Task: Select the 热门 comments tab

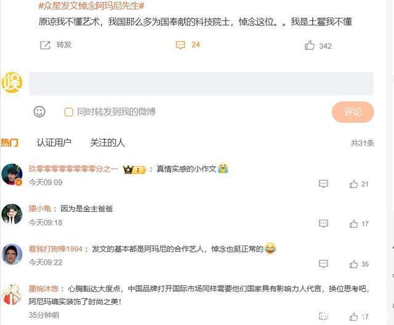Action: 9,143
